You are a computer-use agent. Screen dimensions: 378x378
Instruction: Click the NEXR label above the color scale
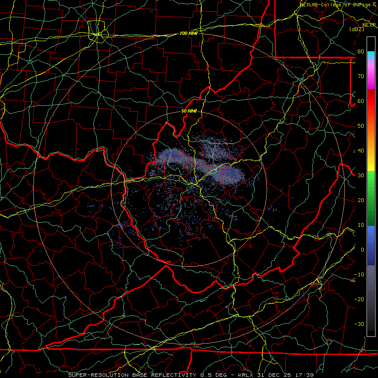(369, 25)
